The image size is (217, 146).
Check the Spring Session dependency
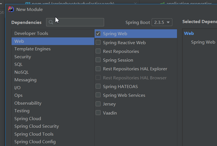click(98, 60)
